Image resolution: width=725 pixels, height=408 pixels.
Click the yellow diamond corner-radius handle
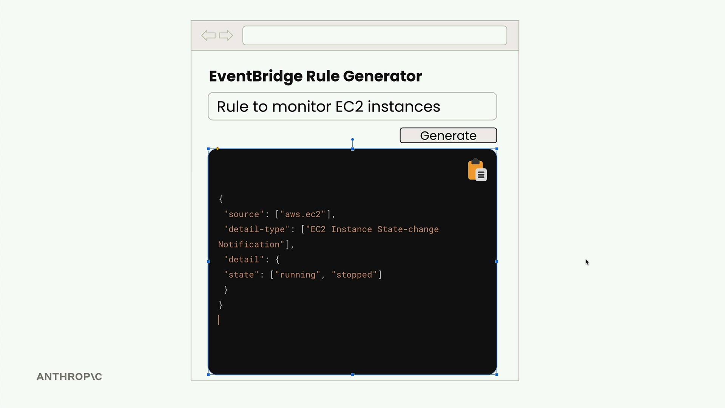coord(217,148)
